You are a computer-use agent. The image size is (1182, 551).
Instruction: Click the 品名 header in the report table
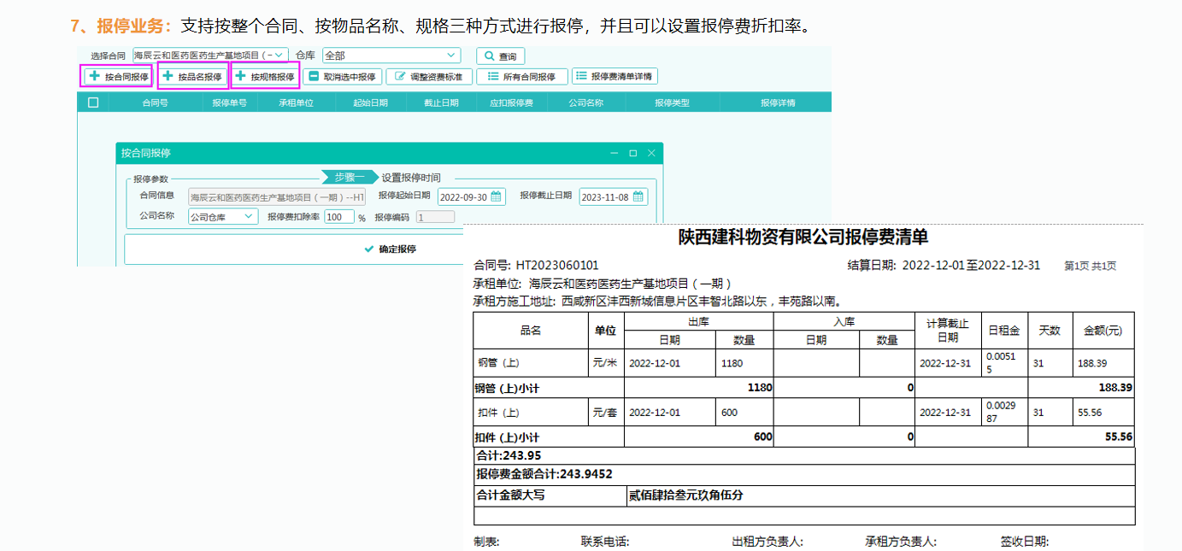(531, 331)
